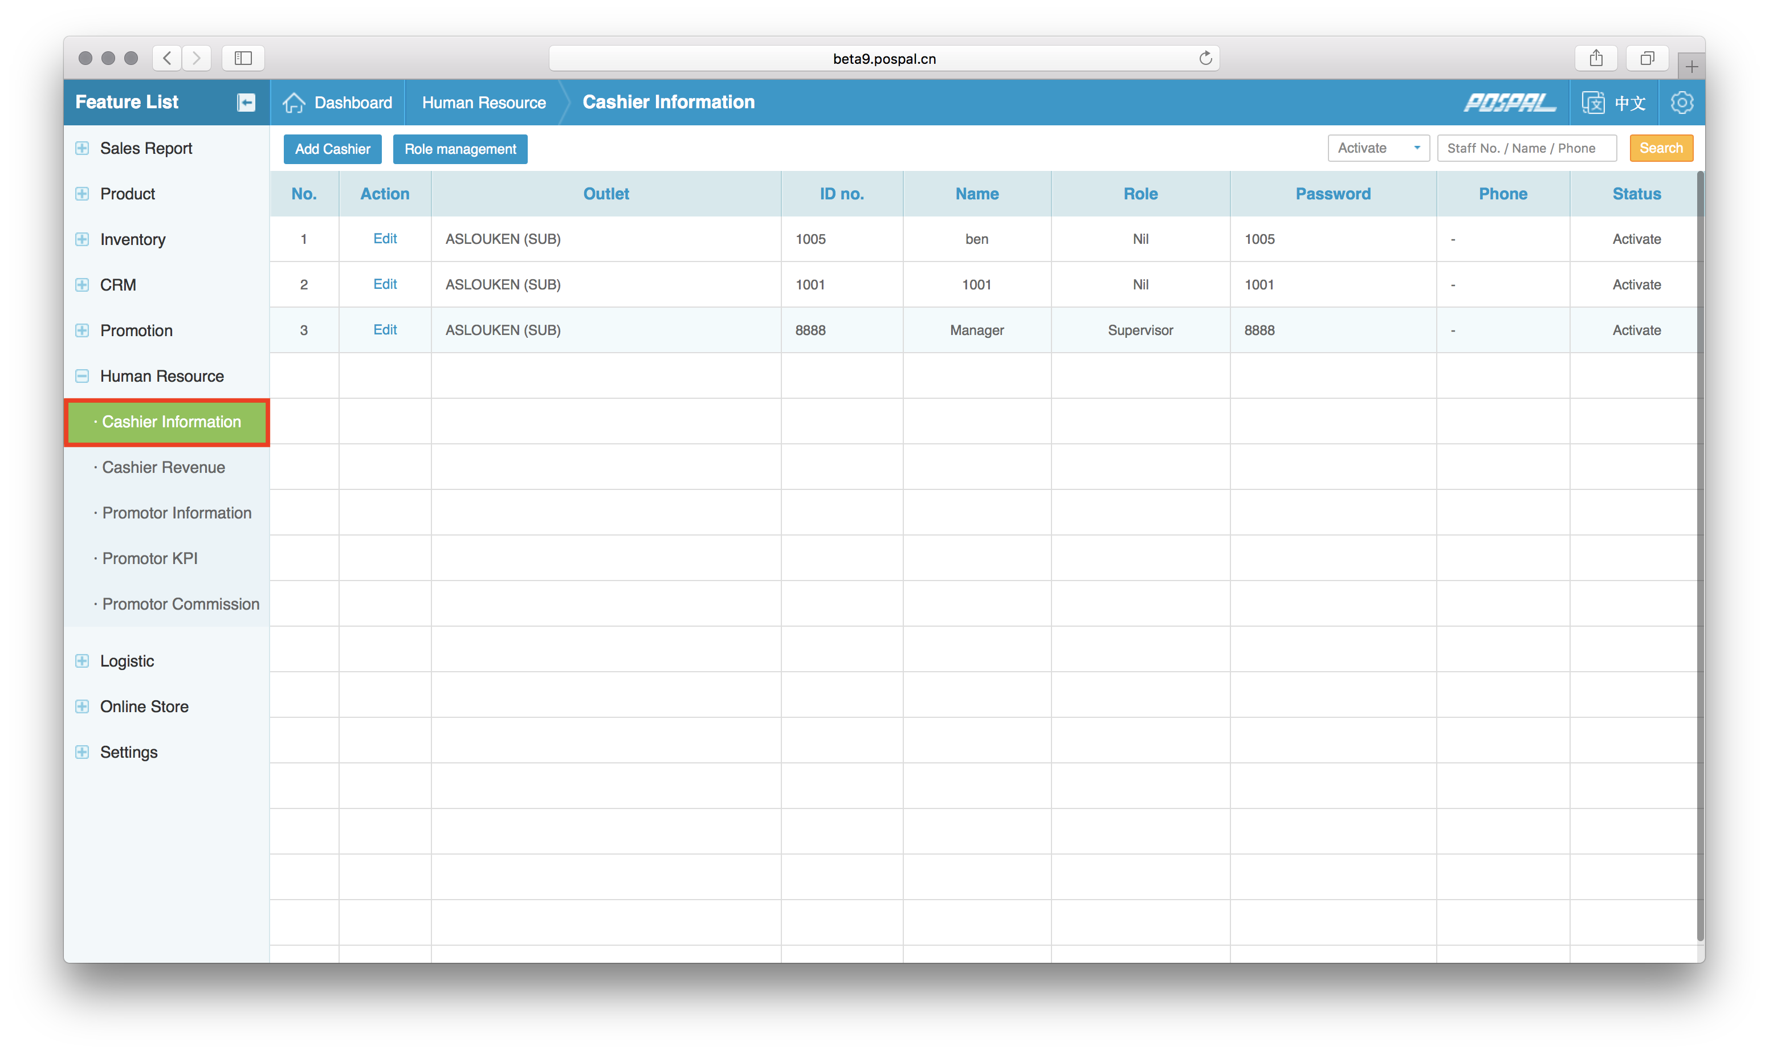This screenshot has height=1054, width=1769.
Task: Reload page using the refresh icon
Action: click(1205, 58)
